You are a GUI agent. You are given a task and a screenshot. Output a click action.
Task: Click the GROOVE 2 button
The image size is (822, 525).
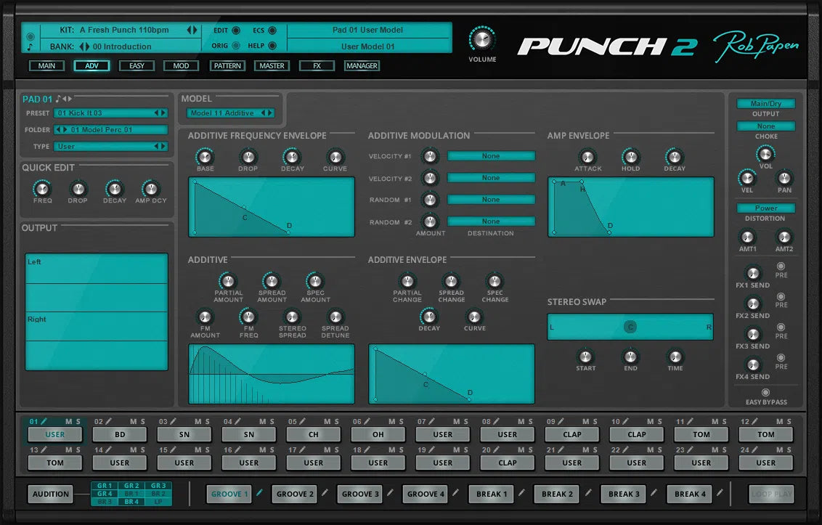tap(294, 494)
